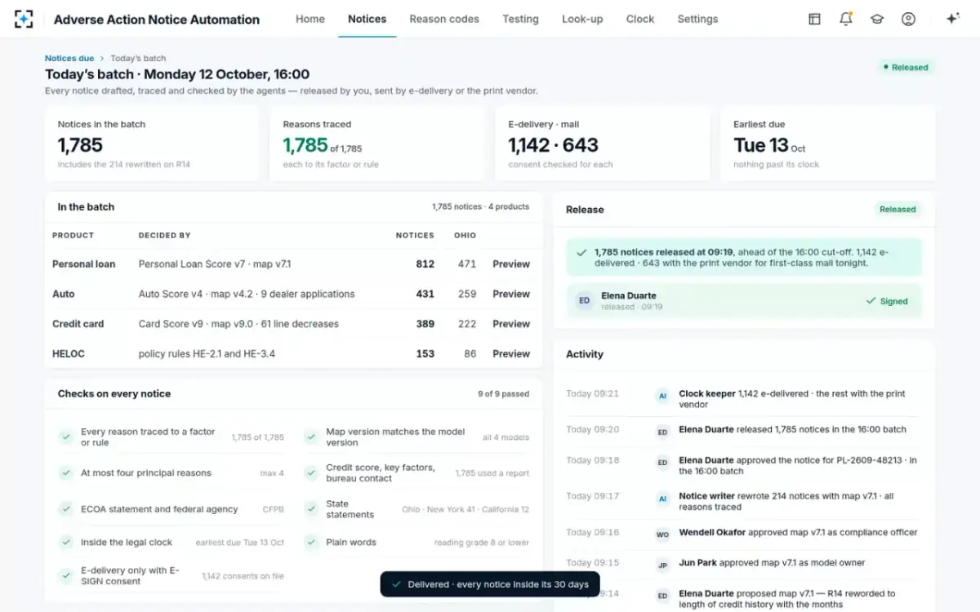This screenshot has height=612, width=980.
Task: Click the 'Ohio · New York 41 · California 12' text
Action: click(465, 509)
